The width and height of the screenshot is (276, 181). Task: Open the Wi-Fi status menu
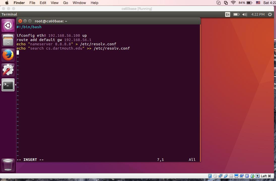click(x=233, y=3)
